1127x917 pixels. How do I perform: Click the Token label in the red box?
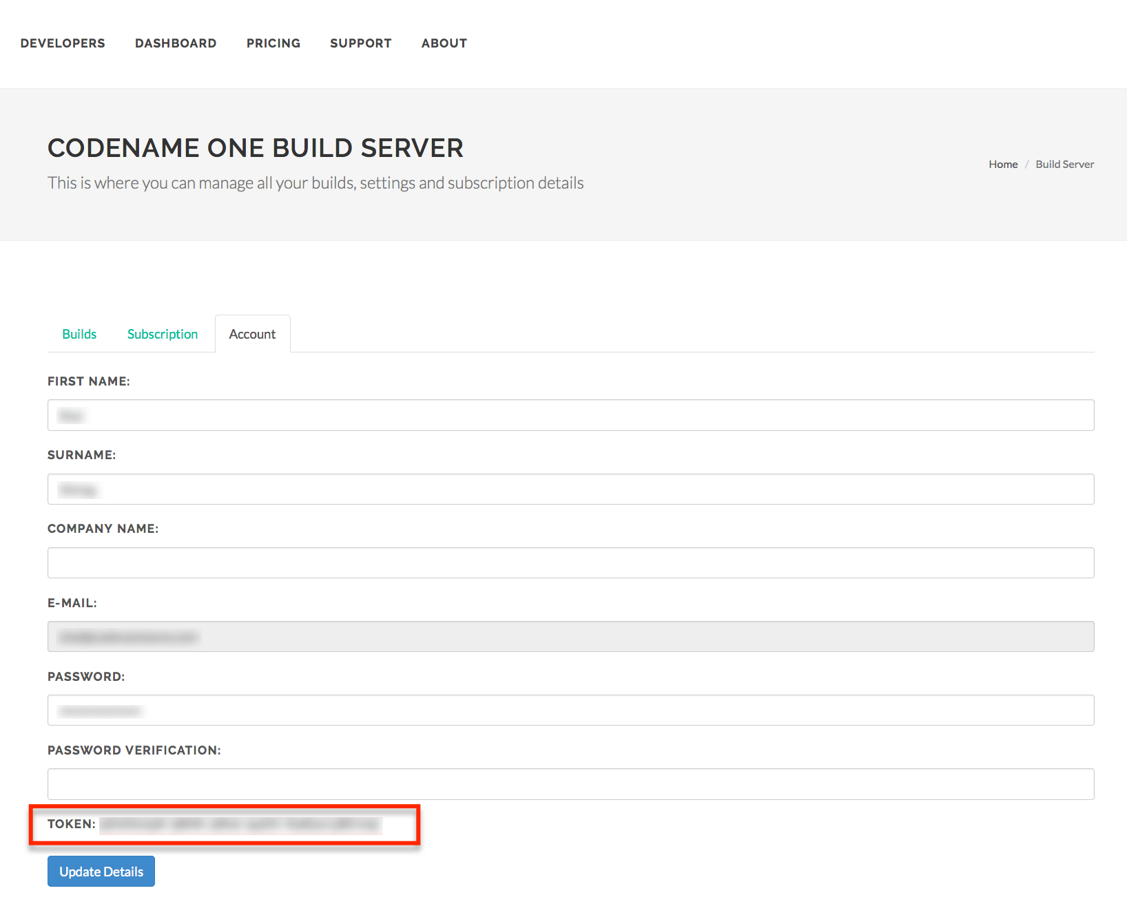point(71,824)
